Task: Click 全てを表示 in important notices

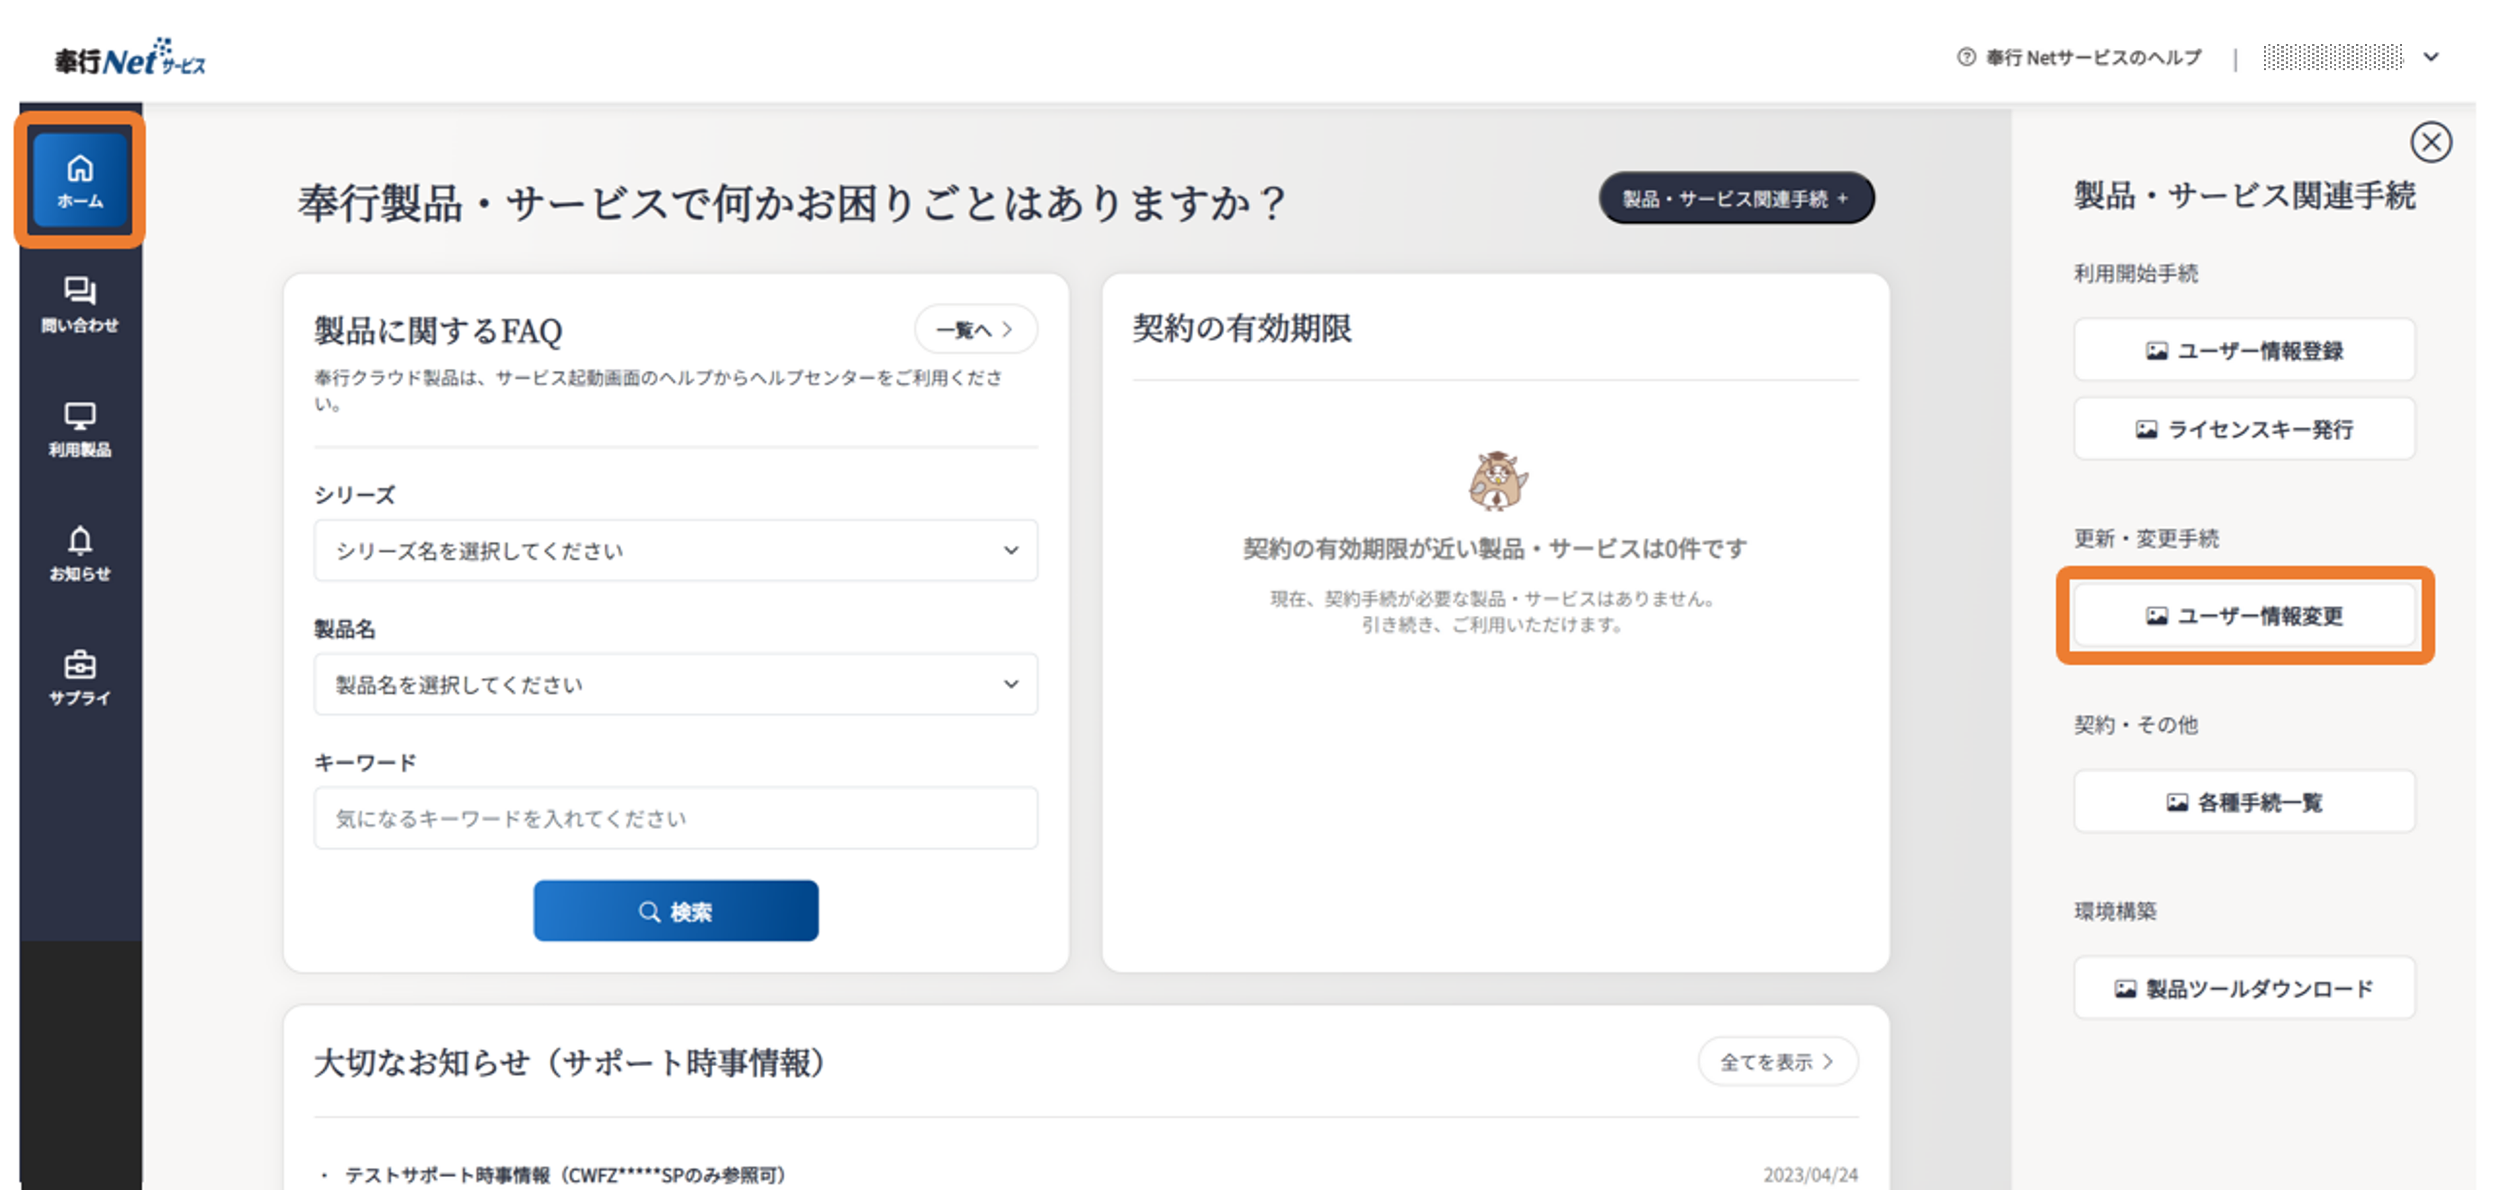Action: pos(1777,1061)
